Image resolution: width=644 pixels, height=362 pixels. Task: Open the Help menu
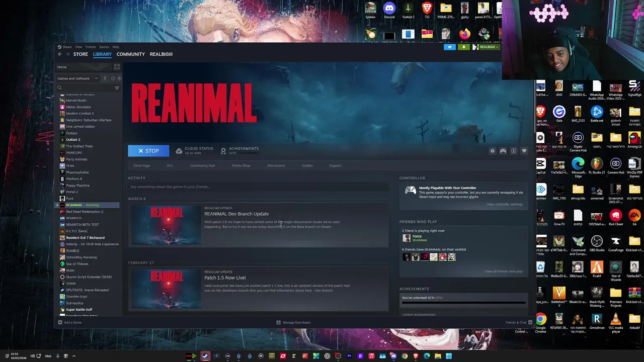116,47
